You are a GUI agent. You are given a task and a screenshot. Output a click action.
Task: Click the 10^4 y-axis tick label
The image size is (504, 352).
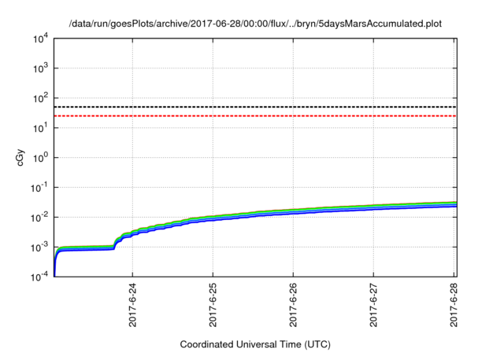(x=40, y=39)
